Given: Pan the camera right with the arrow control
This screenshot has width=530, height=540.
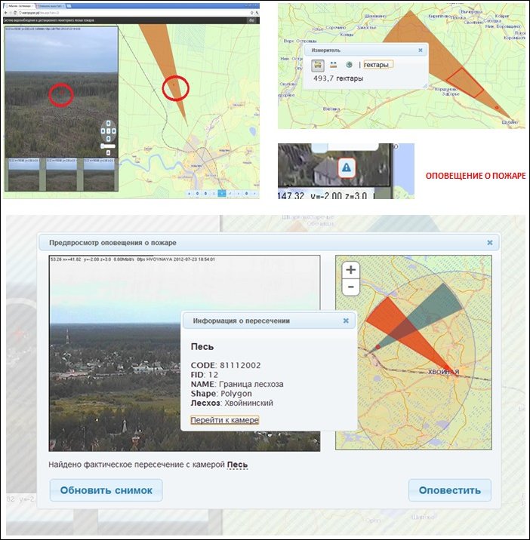Looking at the screenshot, I should pos(114,131).
